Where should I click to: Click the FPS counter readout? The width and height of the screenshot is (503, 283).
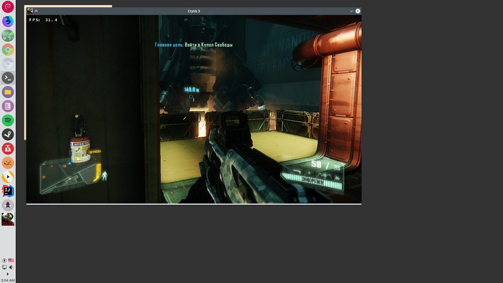[x=43, y=20]
